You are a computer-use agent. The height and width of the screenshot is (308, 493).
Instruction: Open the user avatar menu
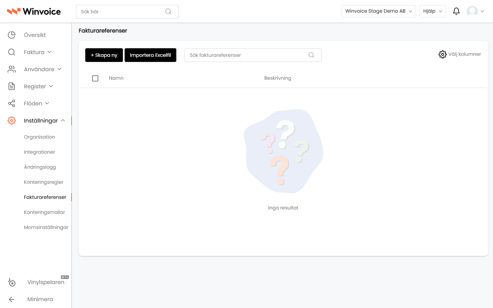pos(475,11)
